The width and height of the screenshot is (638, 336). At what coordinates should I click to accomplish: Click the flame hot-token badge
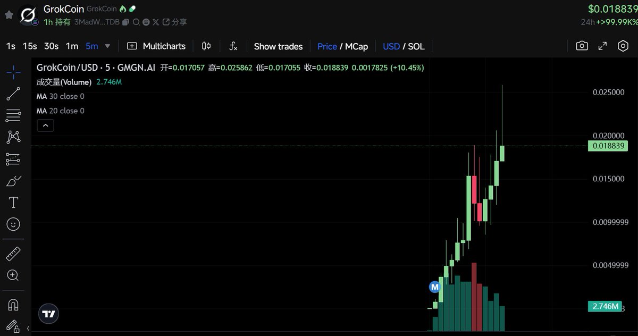tap(123, 9)
